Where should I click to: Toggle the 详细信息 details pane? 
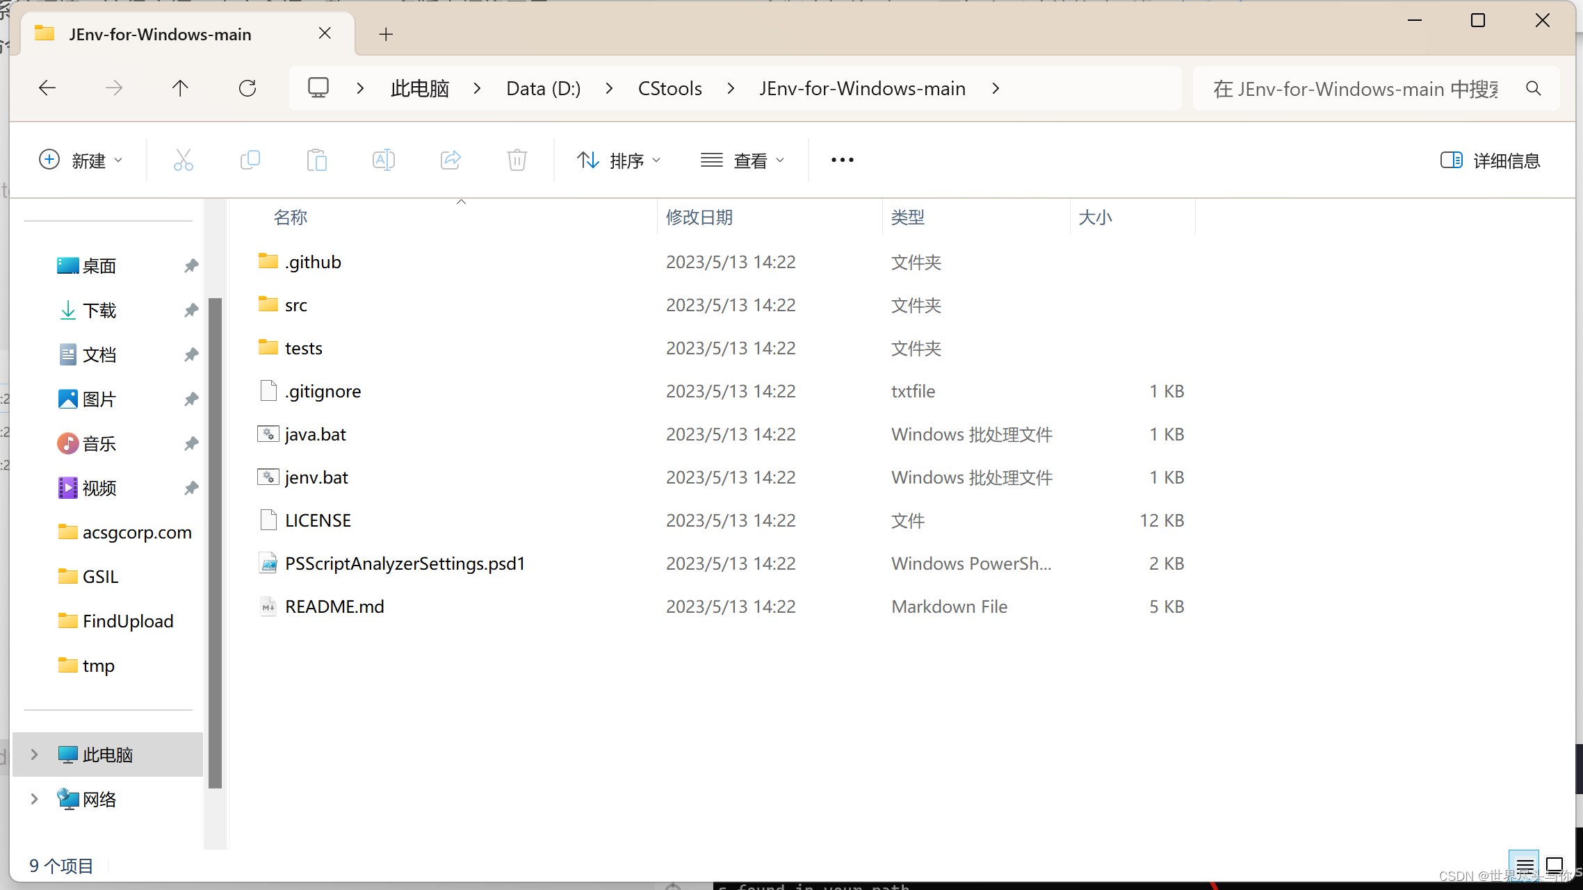tap(1490, 160)
